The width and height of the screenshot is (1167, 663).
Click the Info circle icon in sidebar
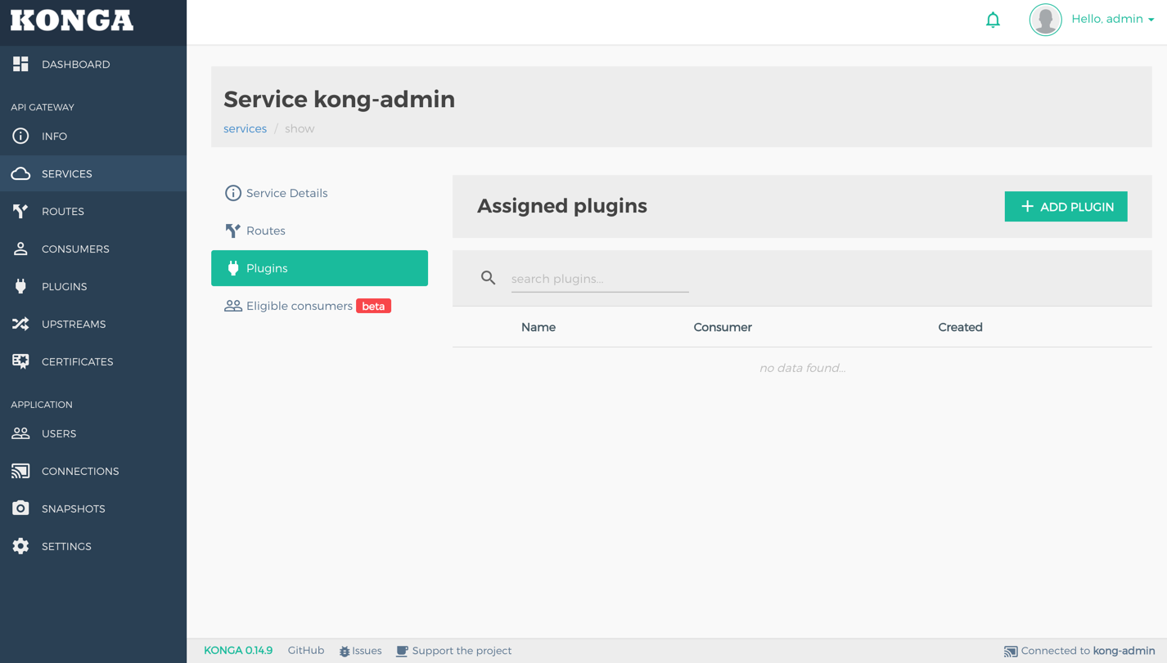pyautogui.click(x=20, y=136)
